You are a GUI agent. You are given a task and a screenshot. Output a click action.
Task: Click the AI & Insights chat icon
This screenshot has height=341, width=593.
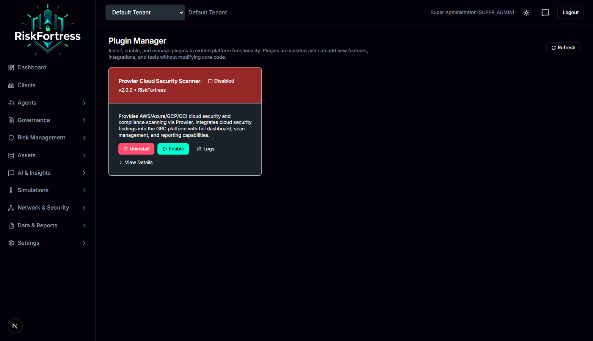point(11,172)
